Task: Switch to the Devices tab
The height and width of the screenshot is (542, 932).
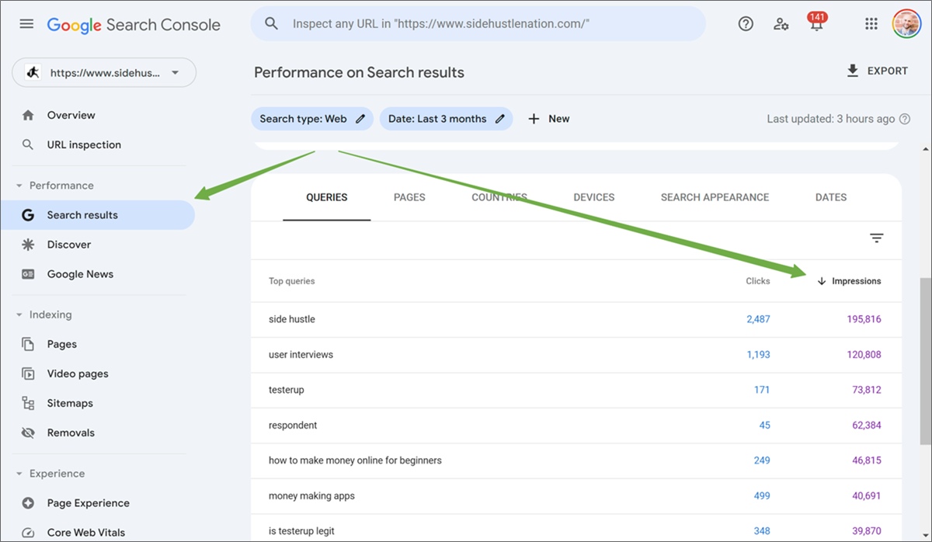Action: (x=594, y=197)
